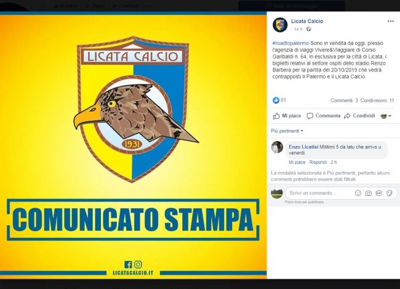Add a GIF to the comment

pos(379,193)
